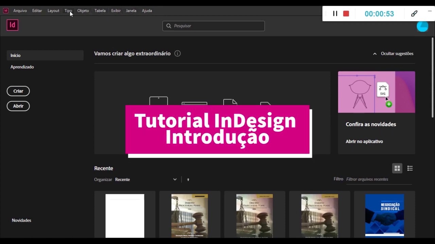Open the Arquivo menu

20,11
